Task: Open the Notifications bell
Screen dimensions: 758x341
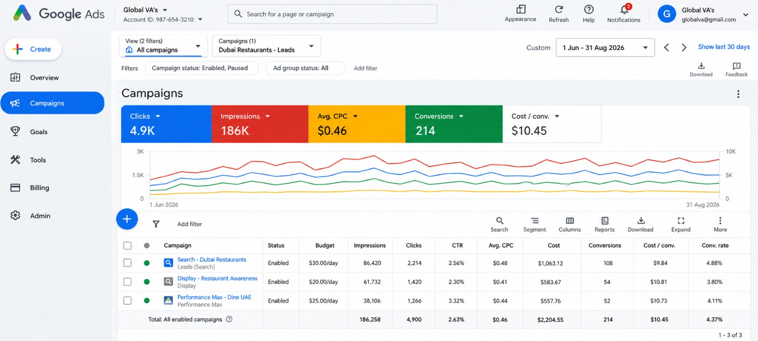Action: [625, 9]
